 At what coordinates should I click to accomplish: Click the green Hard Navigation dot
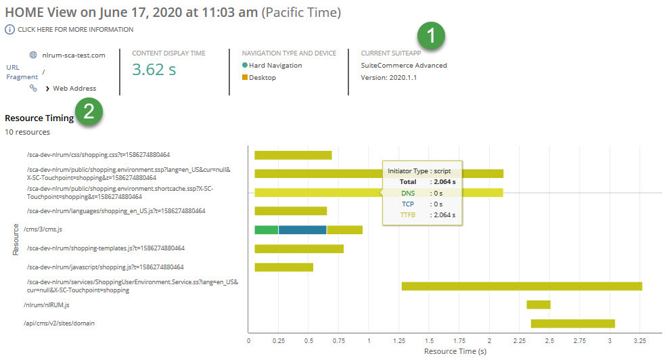coord(245,65)
